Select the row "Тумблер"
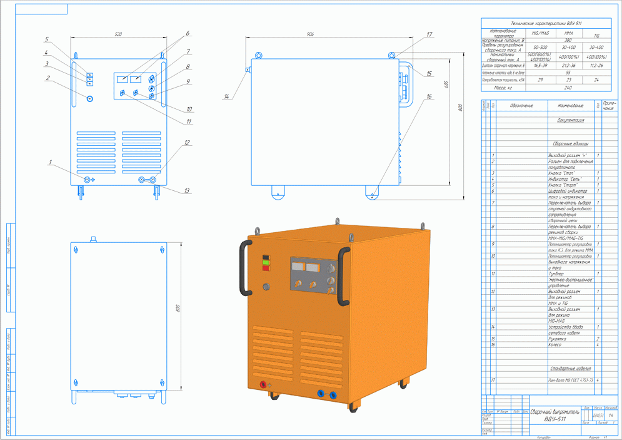The height and width of the screenshot is (440, 622). (x=549, y=274)
